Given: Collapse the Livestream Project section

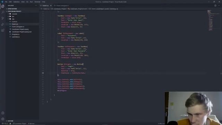Looking at the screenshot, I should pos(15,11).
